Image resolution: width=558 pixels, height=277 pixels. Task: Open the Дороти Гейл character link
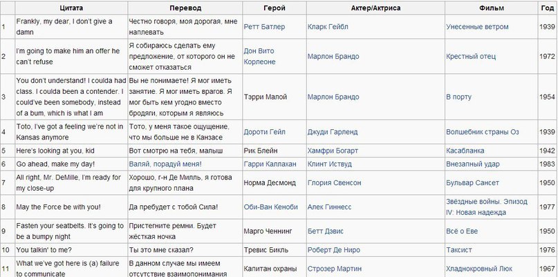click(x=265, y=132)
